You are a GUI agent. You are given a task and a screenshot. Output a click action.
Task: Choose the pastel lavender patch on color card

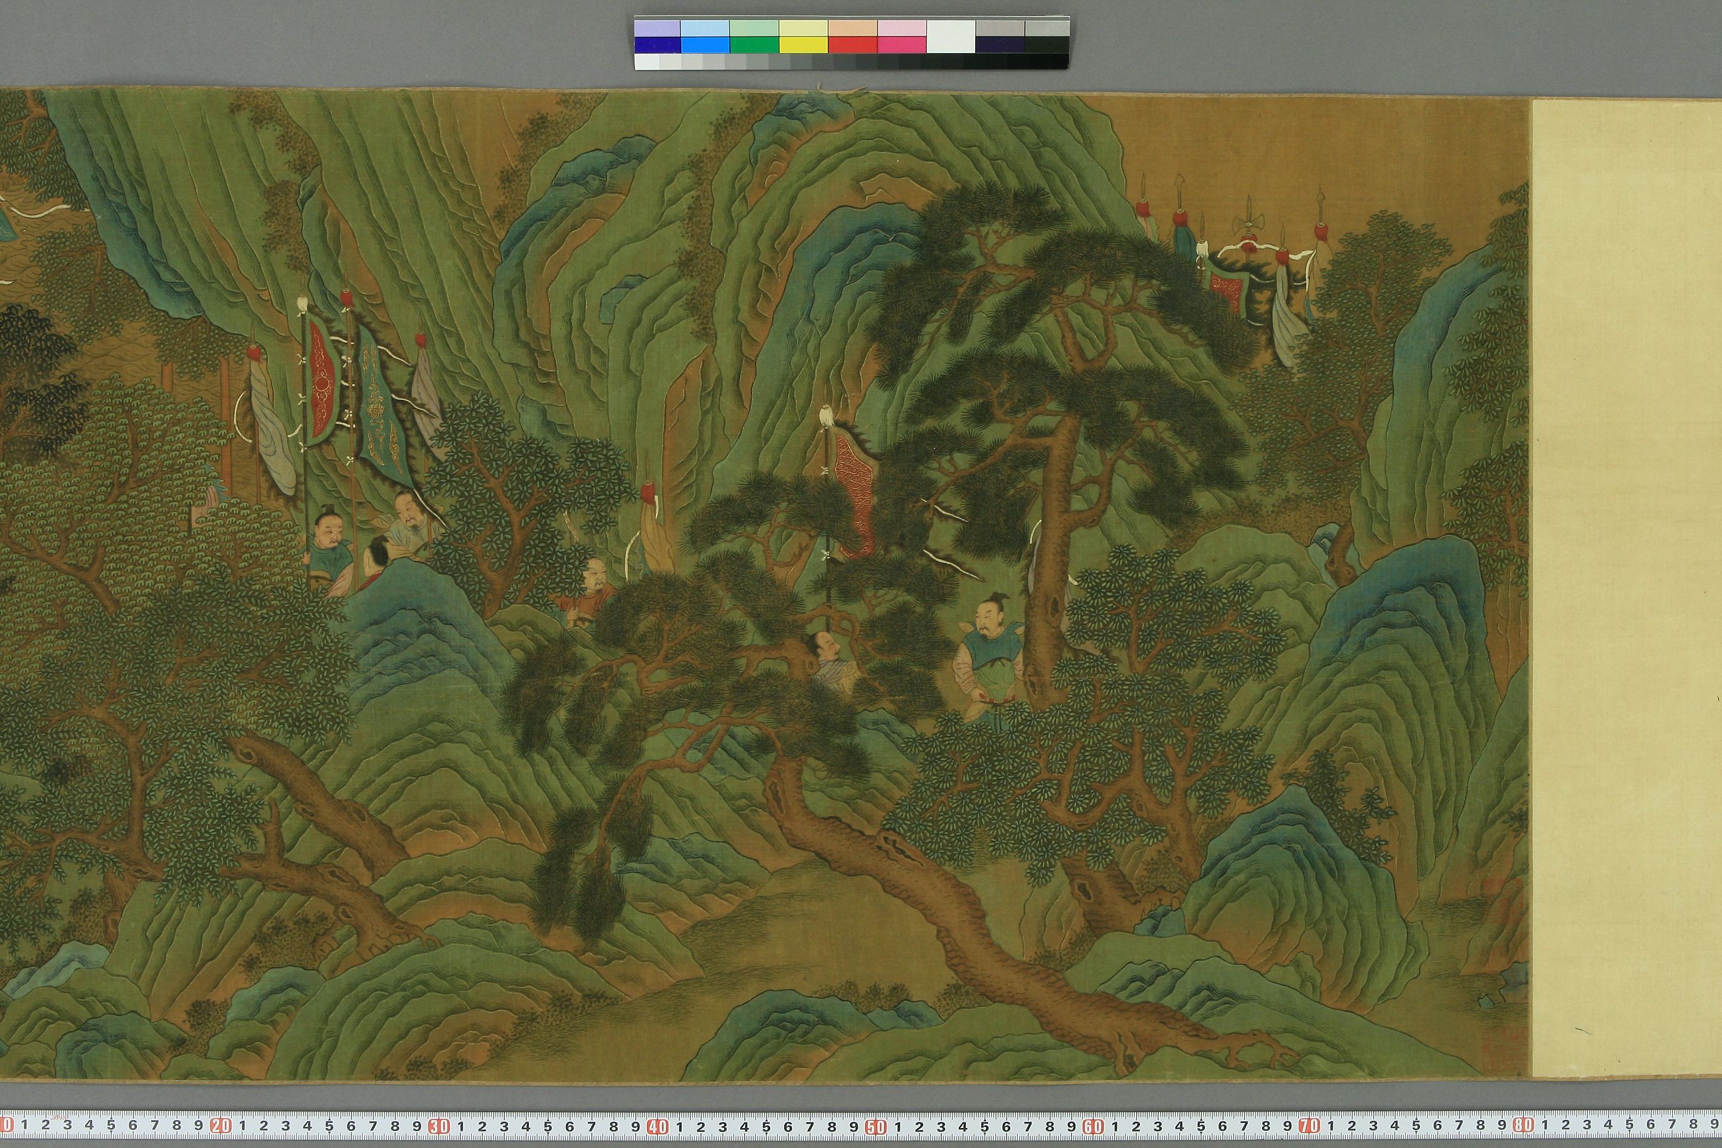coord(657,28)
